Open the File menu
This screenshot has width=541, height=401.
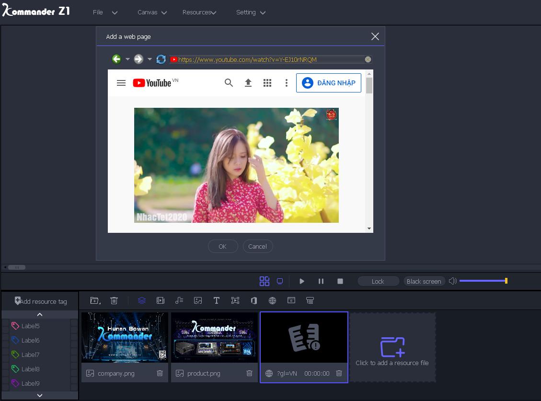point(105,12)
